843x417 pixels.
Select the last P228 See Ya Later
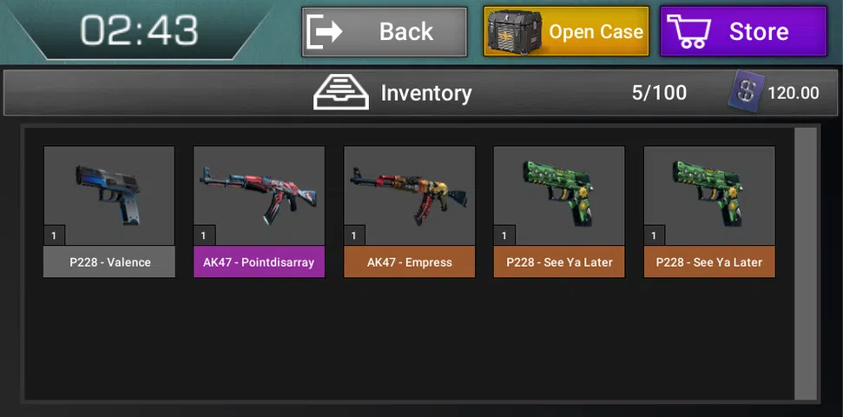pos(709,195)
